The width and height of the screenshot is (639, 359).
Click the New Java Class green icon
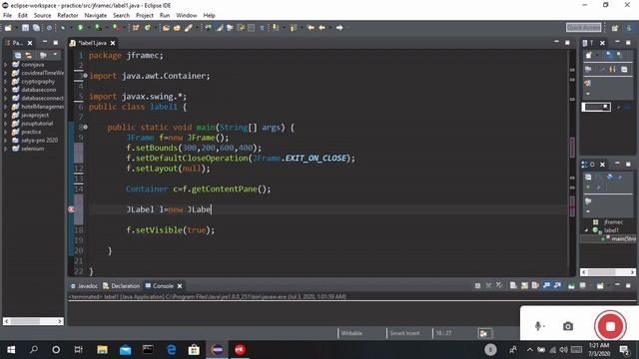tap(147, 28)
